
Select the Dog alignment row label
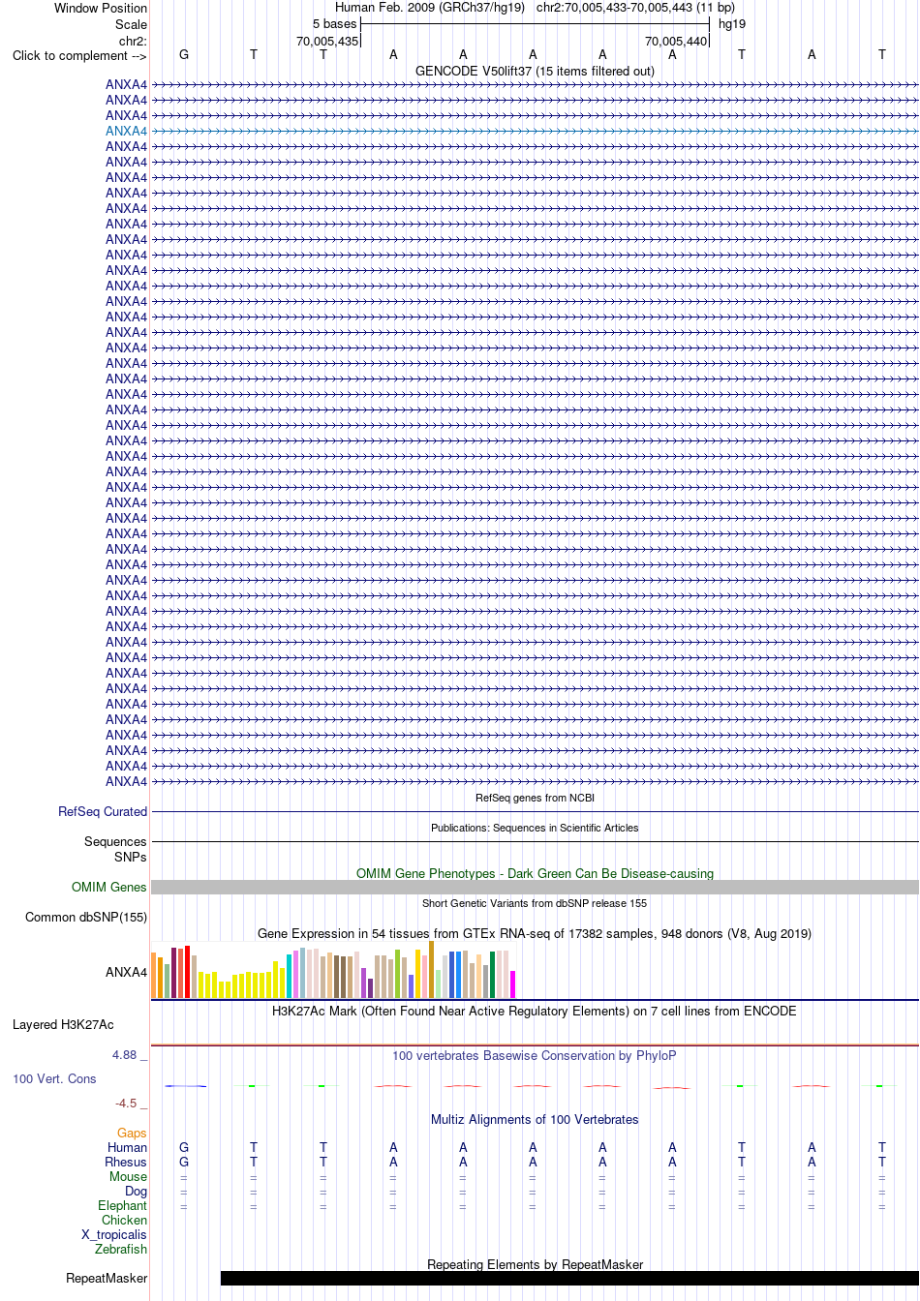(137, 1191)
